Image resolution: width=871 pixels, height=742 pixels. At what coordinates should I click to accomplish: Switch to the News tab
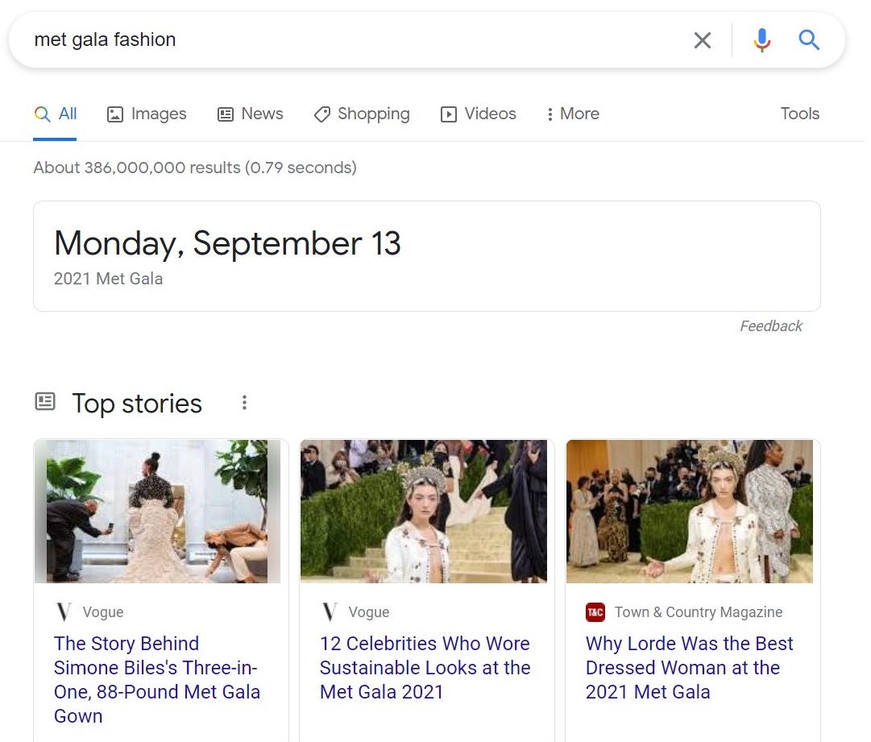click(x=250, y=114)
